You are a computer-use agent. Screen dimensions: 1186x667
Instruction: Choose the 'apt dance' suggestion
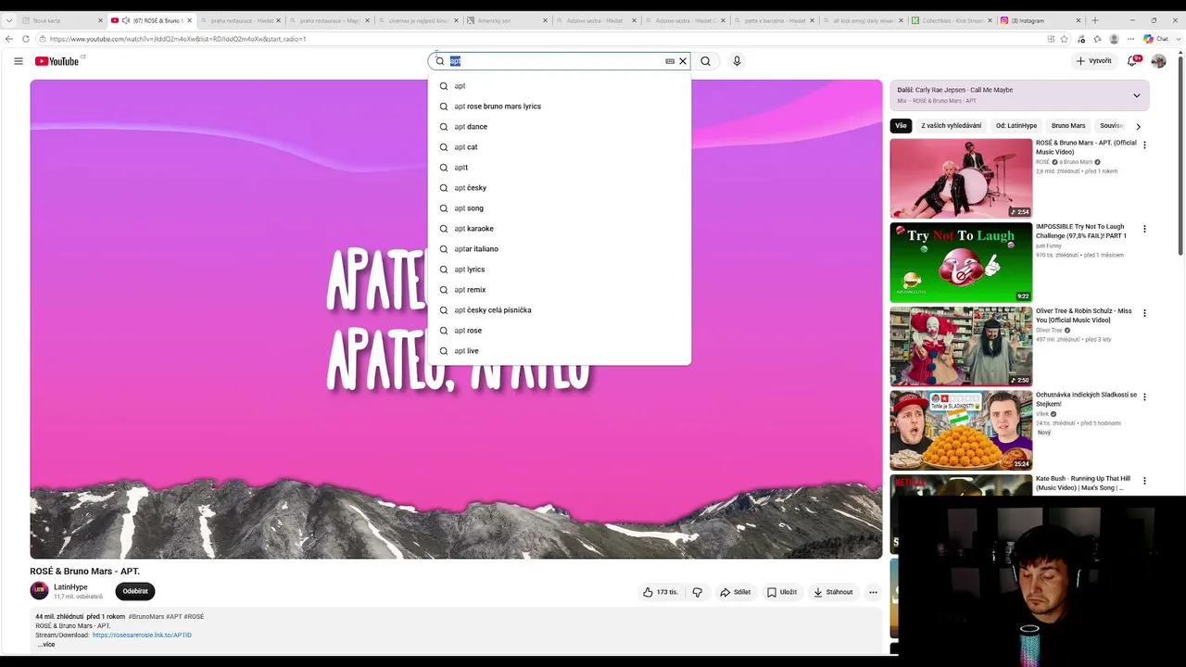(x=560, y=127)
